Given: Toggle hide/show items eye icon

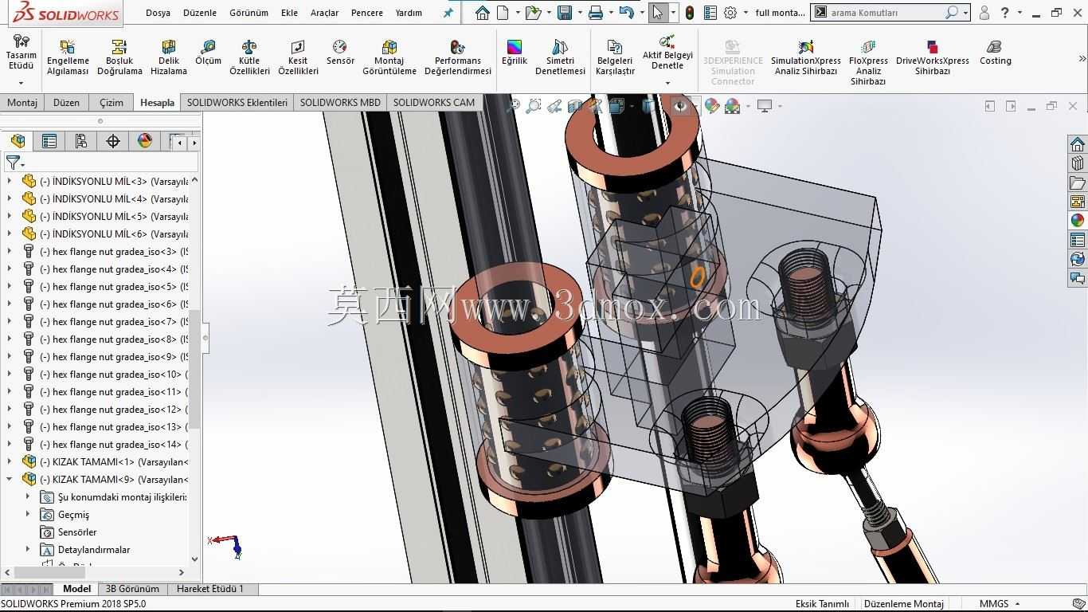Looking at the screenshot, I should (x=679, y=106).
